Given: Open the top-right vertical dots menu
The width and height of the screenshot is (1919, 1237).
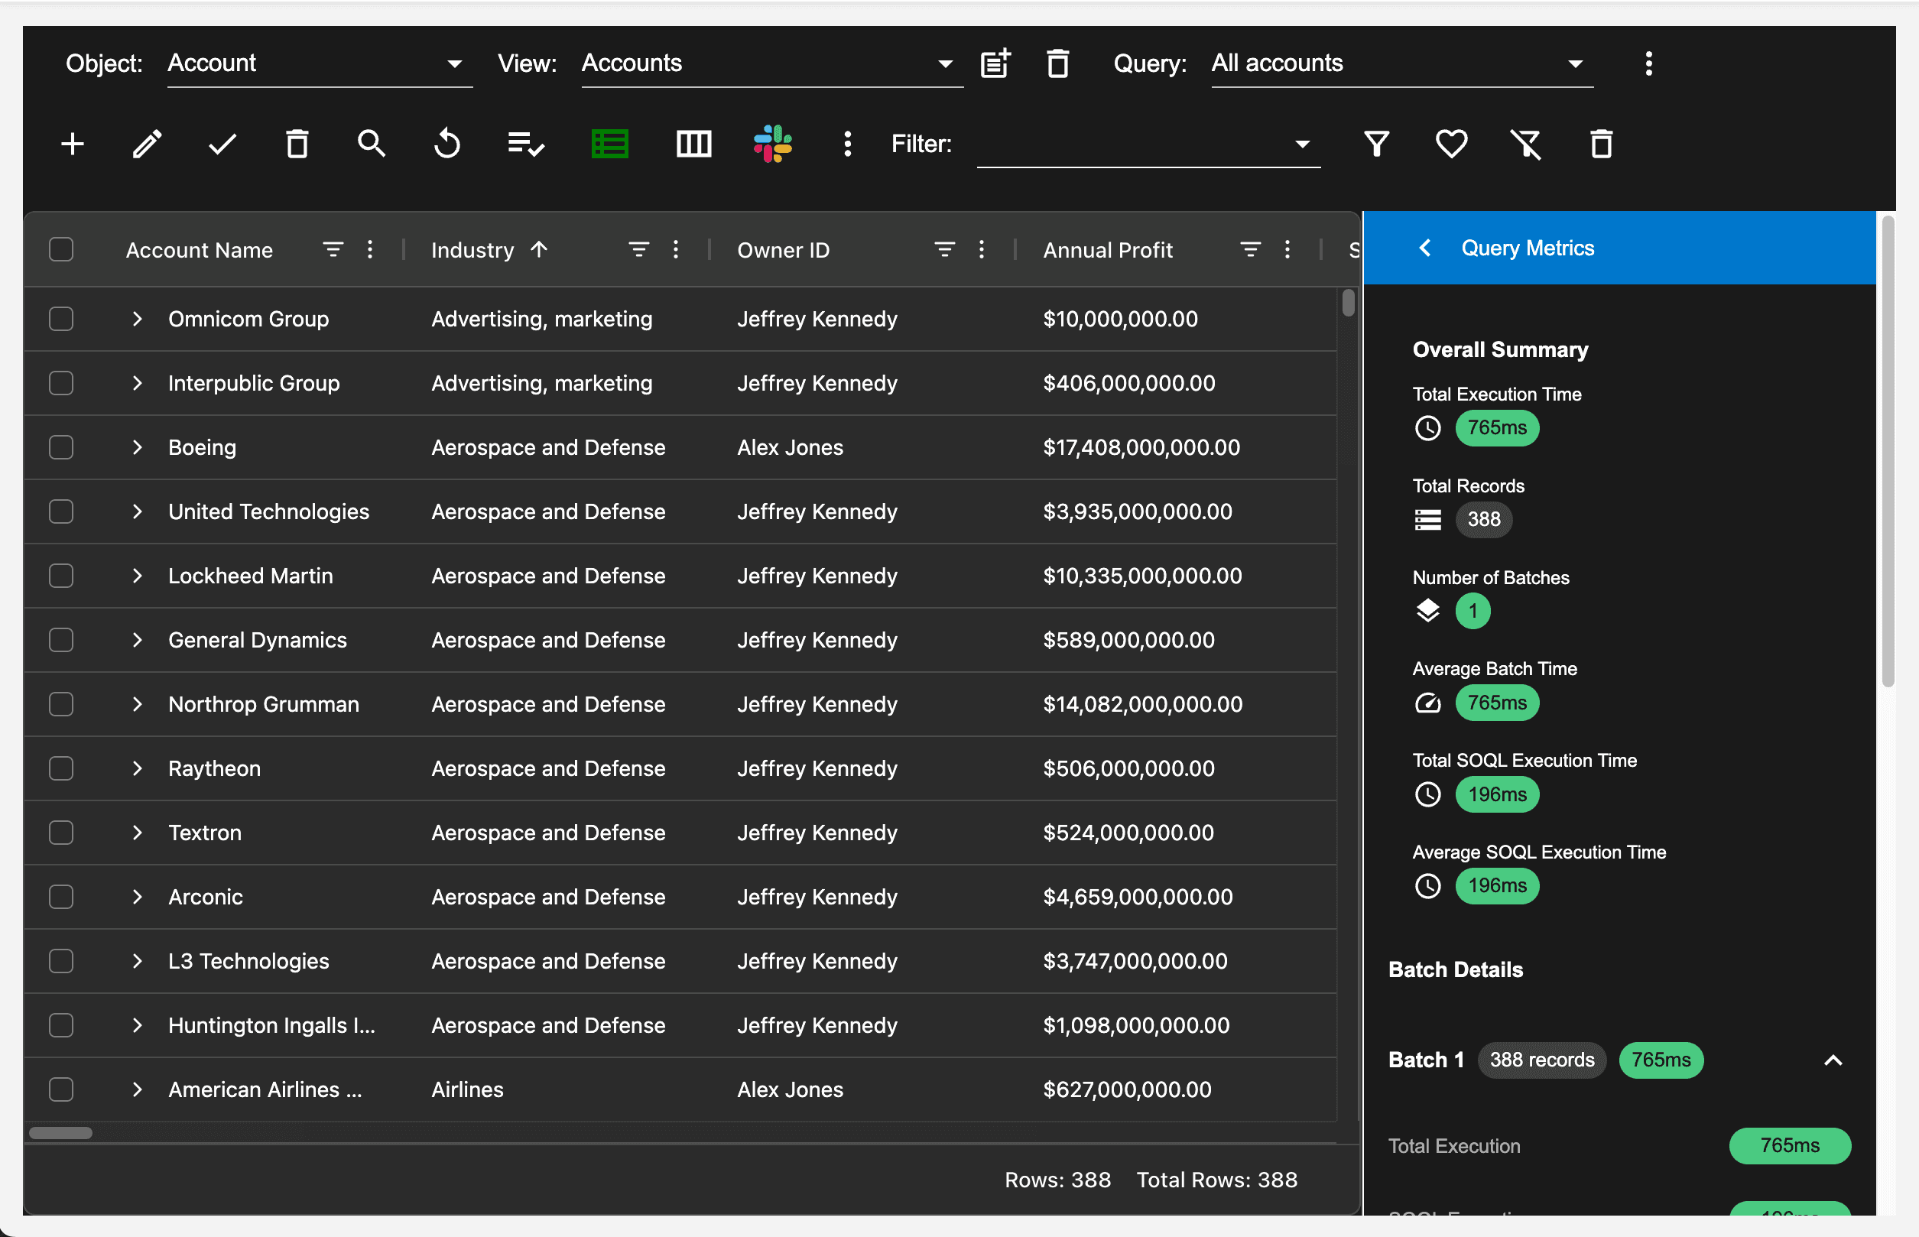Looking at the screenshot, I should (1648, 63).
